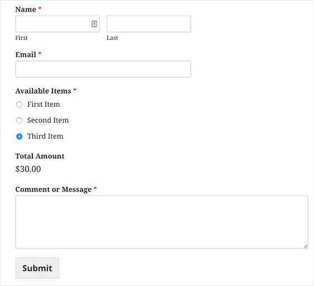The width and height of the screenshot is (314, 286).
Task: Click the Total Amount label
Action: coord(40,156)
